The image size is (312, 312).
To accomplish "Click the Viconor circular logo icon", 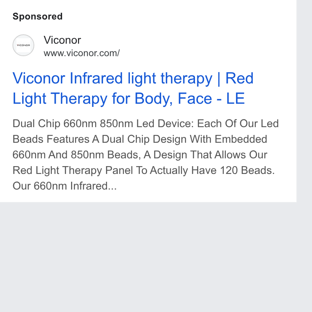I will point(23,45).
